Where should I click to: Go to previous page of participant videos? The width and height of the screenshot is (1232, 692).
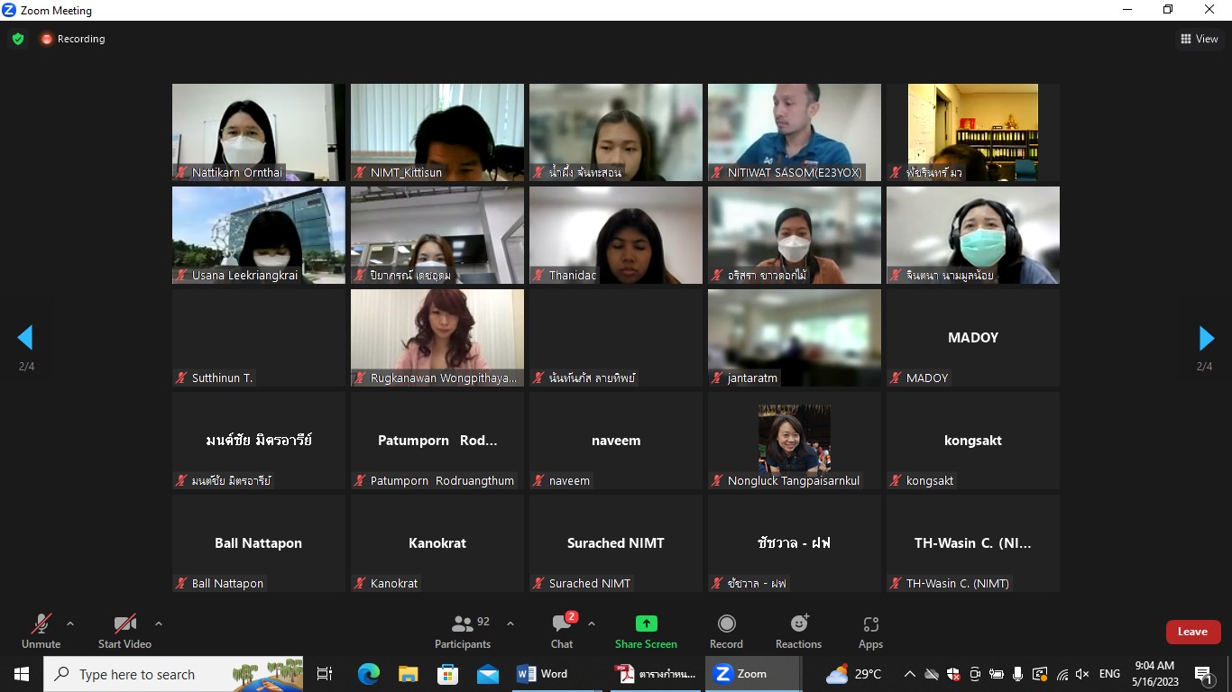tap(25, 338)
